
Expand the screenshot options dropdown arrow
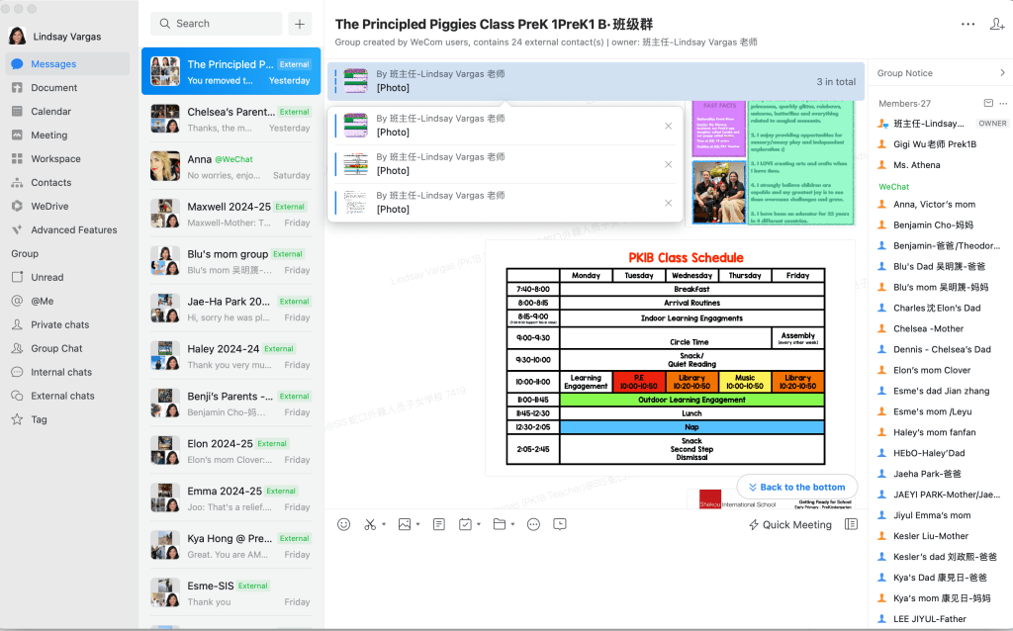coord(384,525)
